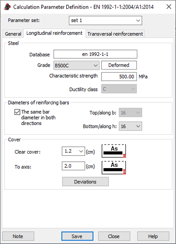The height and width of the screenshot is (244, 176).
Task: Open the Top/along b diameter dropdown
Action: point(131,113)
